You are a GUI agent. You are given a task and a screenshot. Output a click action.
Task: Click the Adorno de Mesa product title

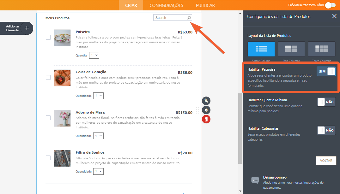click(x=90, y=112)
